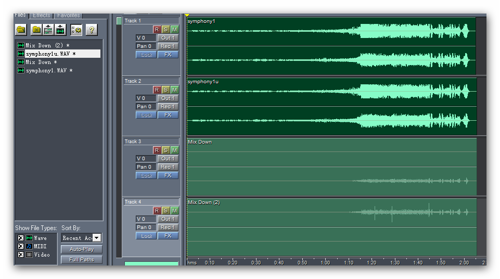Solo Track 3 with the S button
This screenshot has height=279, width=500.
(x=165, y=150)
